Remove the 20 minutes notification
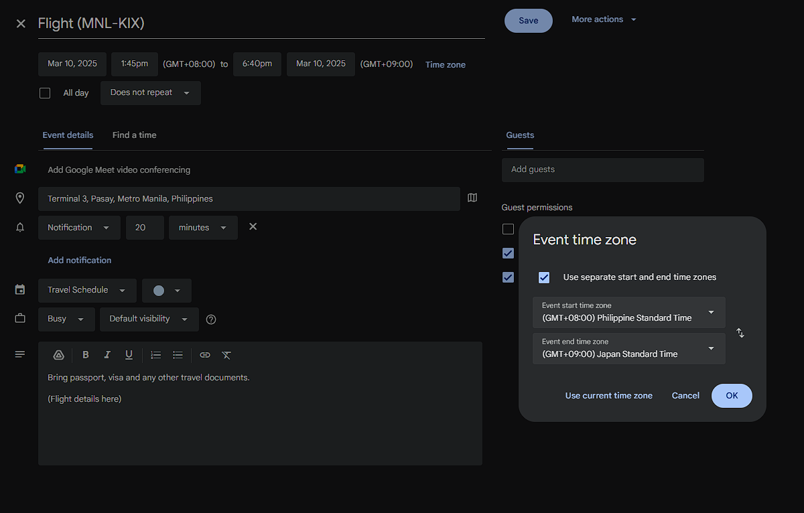This screenshot has height=513, width=804. [253, 227]
